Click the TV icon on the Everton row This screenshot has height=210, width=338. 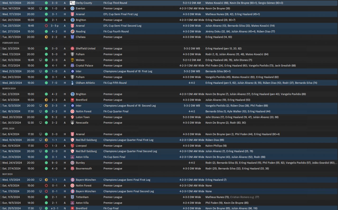(40, 8)
